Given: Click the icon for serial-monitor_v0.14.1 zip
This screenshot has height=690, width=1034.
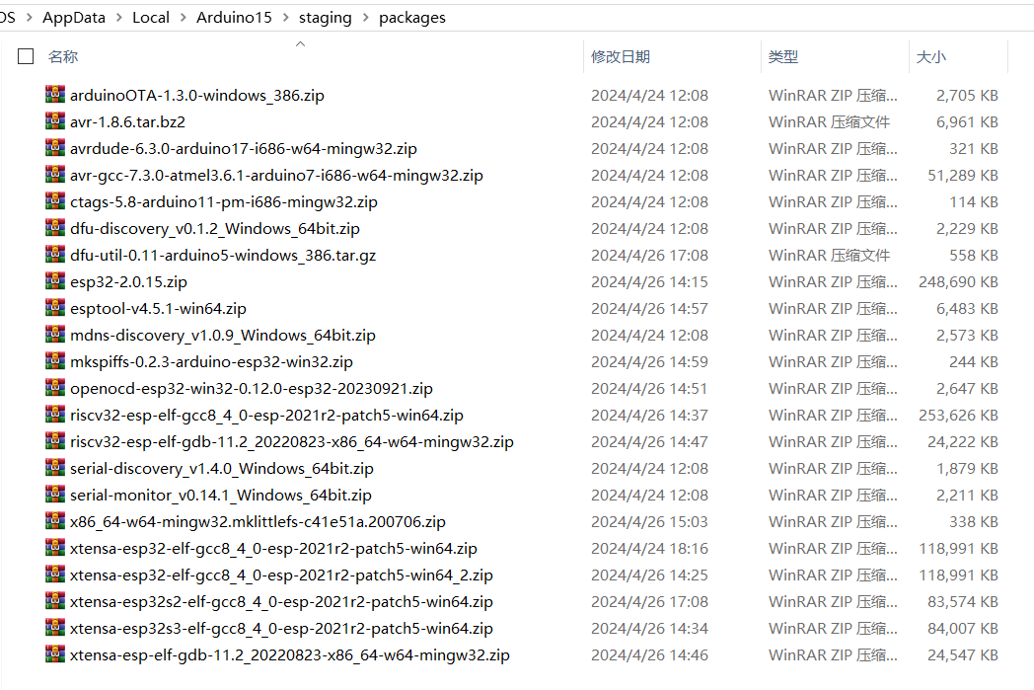Looking at the screenshot, I should (55, 495).
